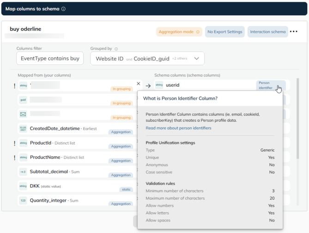
Task: Click the +2 others text in Grouped by
Action: (180, 59)
